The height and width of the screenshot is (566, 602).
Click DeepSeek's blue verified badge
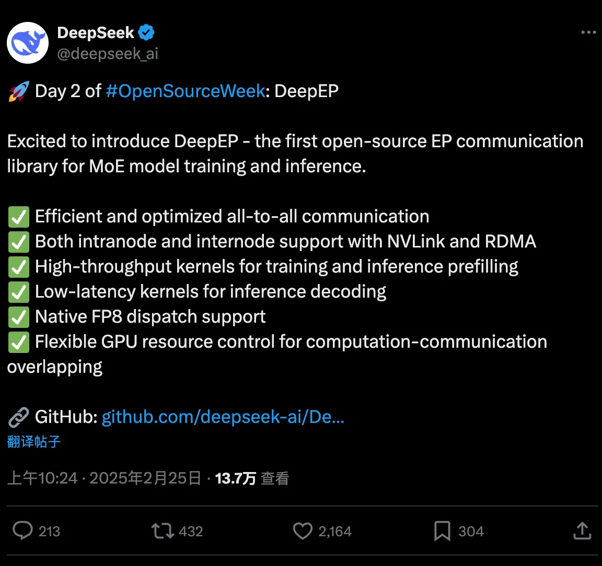[145, 32]
